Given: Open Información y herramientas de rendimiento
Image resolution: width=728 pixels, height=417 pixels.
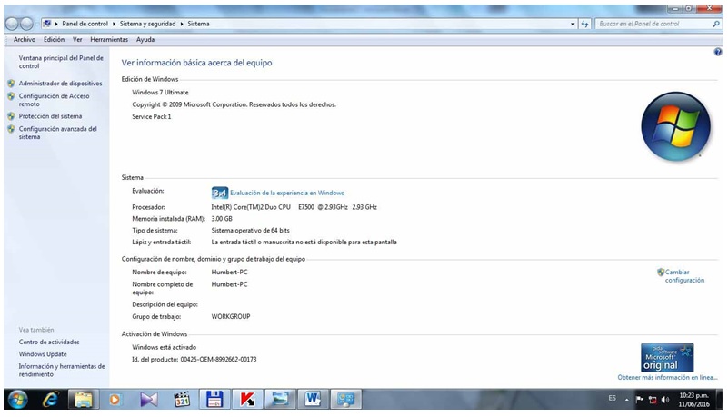Looking at the screenshot, I should (x=62, y=370).
